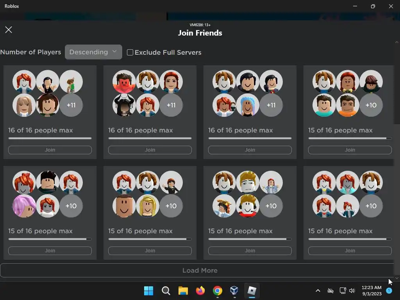Enable the Exclude Full Servers checkbox
The image size is (400, 300).
coord(130,52)
